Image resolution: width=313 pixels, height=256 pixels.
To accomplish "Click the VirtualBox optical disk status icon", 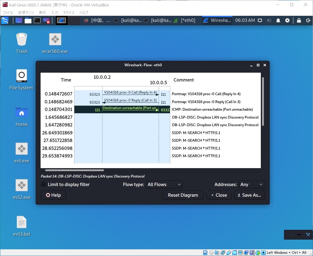I will pos(211,253).
